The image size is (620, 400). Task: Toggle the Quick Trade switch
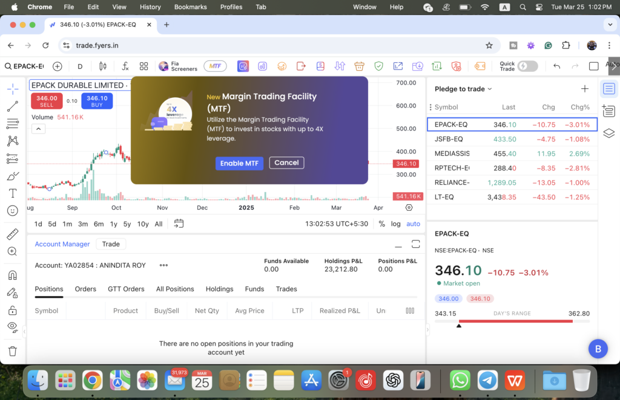[x=527, y=66]
